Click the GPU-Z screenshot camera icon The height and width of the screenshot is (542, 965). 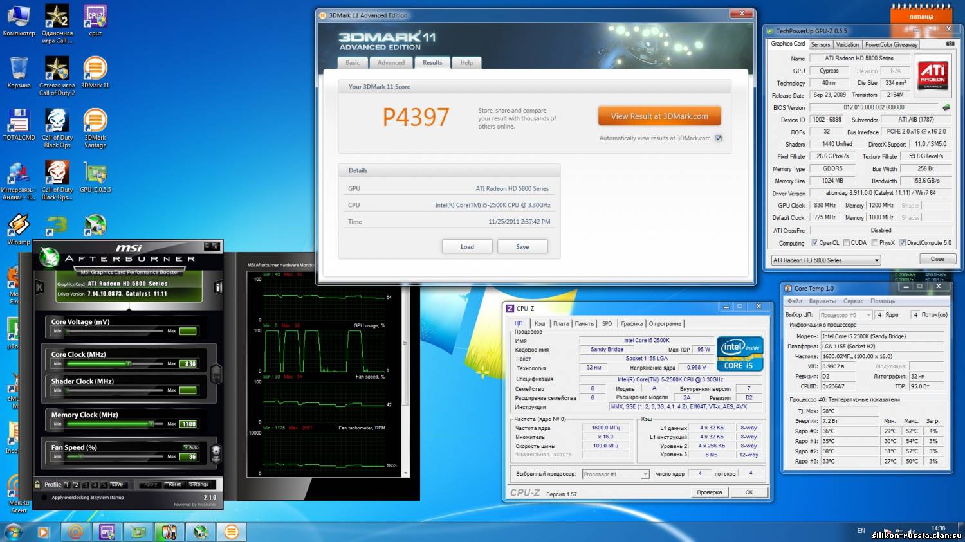(950, 44)
